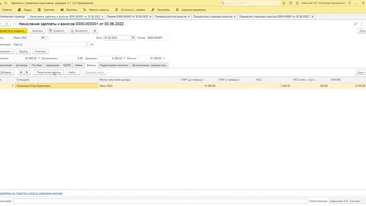Select employee Никаноров Егор Кириллович cell
The width and height of the screenshot is (366, 206).
pyautogui.click(x=57, y=86)
